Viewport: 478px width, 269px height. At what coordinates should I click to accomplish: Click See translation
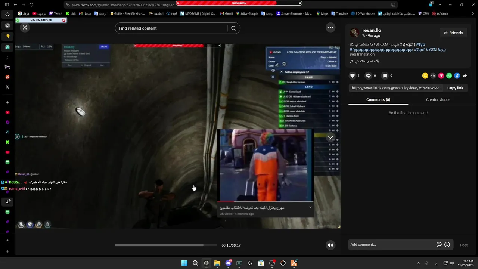[362, 55]
